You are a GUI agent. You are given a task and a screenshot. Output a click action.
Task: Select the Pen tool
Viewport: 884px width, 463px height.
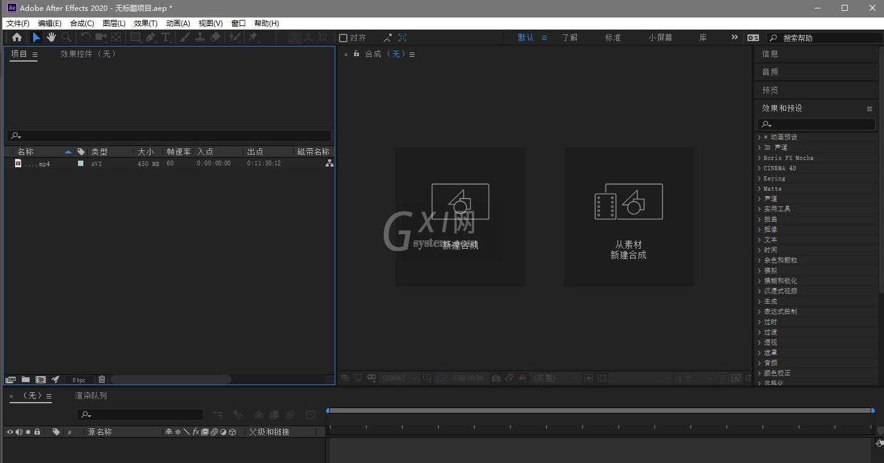click(150, 37)
